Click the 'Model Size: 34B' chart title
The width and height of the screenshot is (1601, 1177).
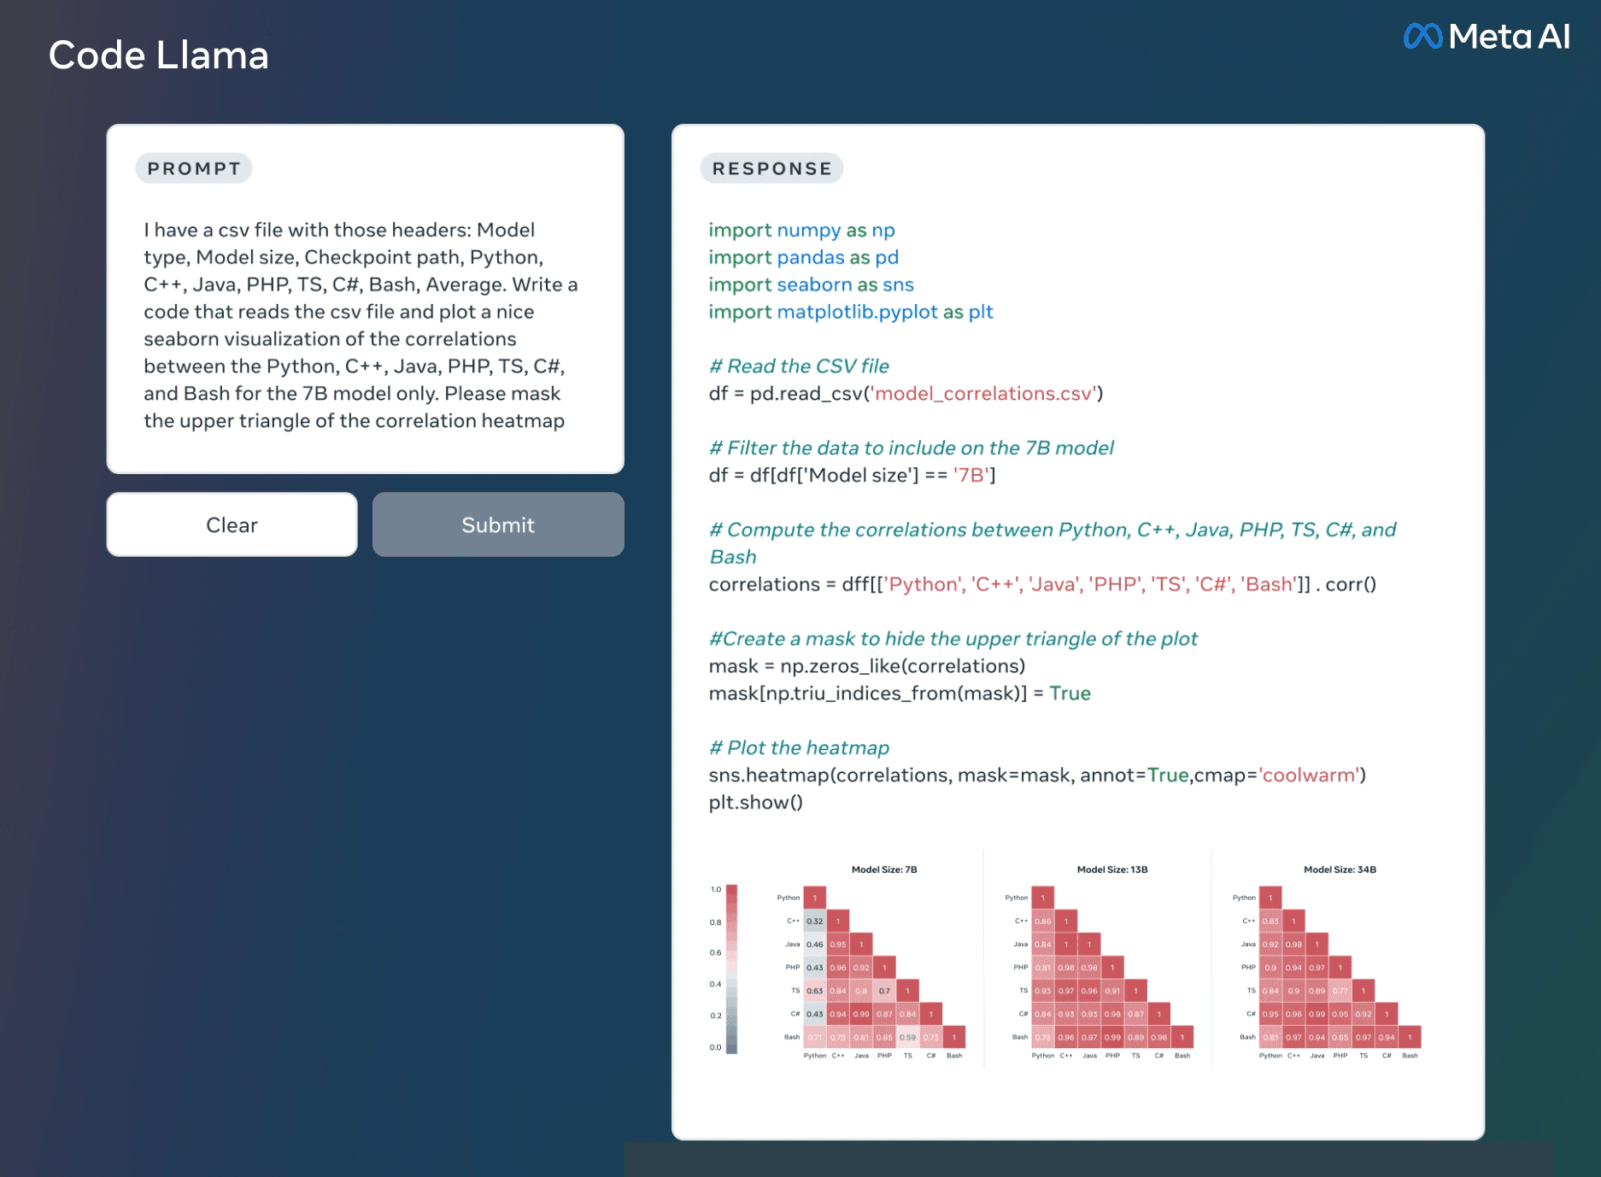tap(1340, 870)
